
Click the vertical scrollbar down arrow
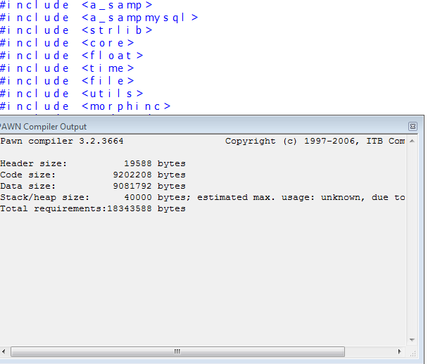(413, 339)
